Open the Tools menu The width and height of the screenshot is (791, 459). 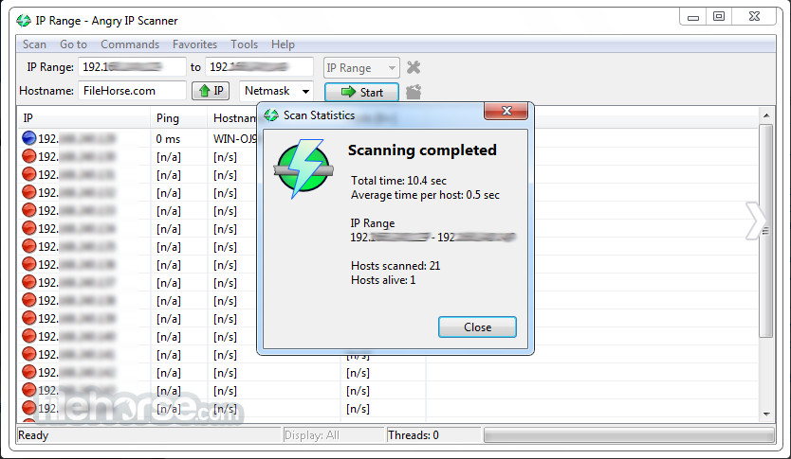pyautogui.click(x=244, y=44)
